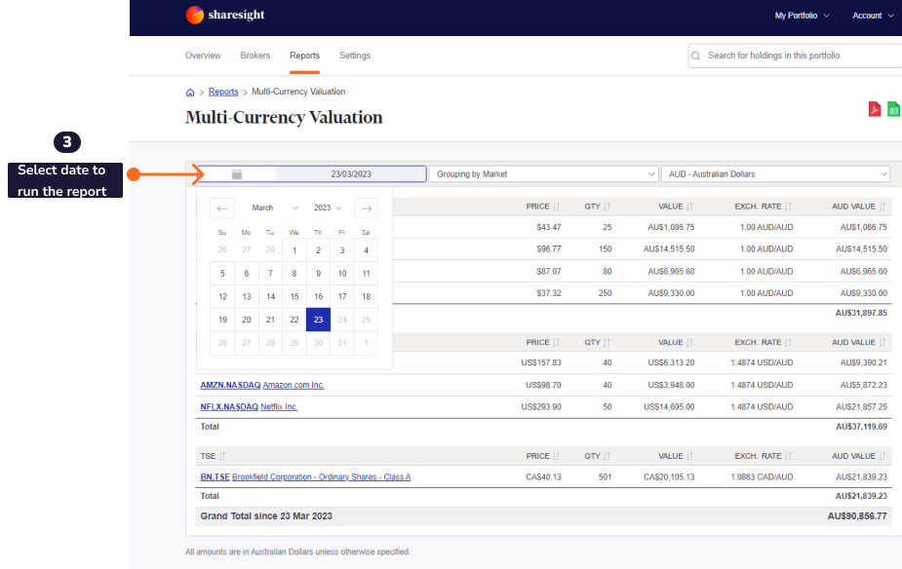Click first group total AU$31,897.85
Image resolution: width=902 pixels, height=569 pixels.
point(861,313)
